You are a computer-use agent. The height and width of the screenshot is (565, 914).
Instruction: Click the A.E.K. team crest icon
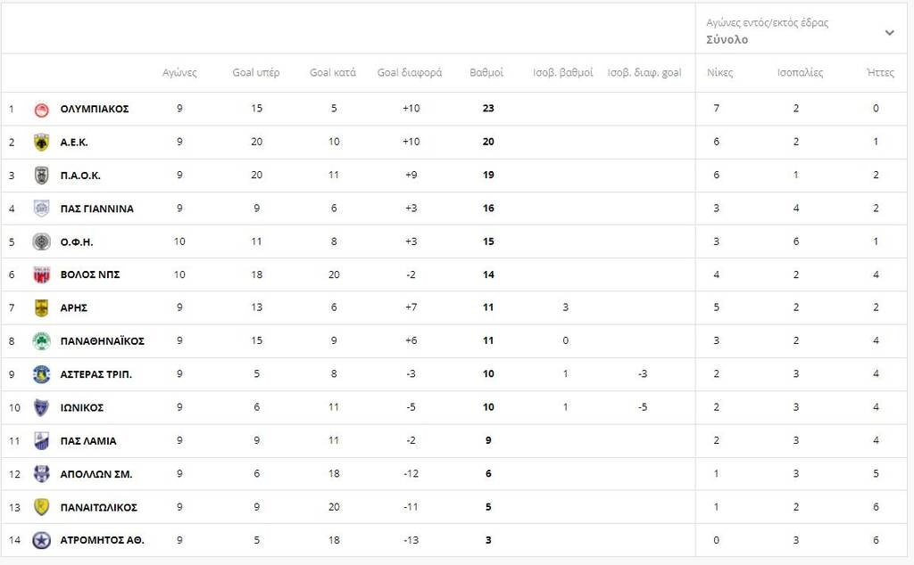point(41,142)
